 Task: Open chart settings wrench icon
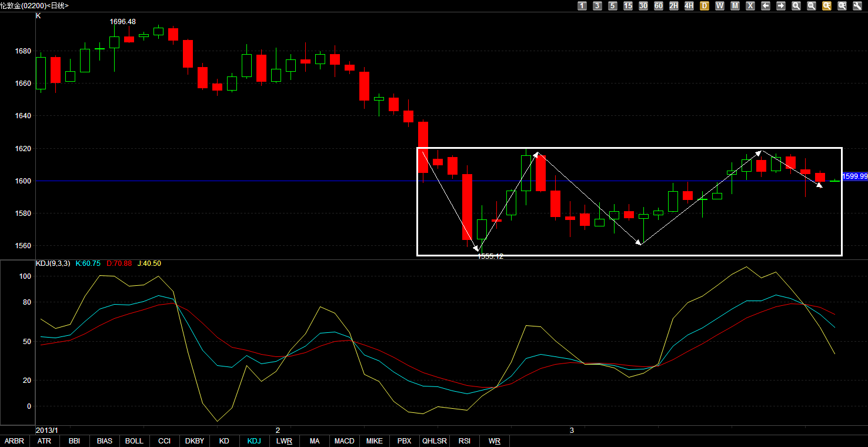coord(857,5)
